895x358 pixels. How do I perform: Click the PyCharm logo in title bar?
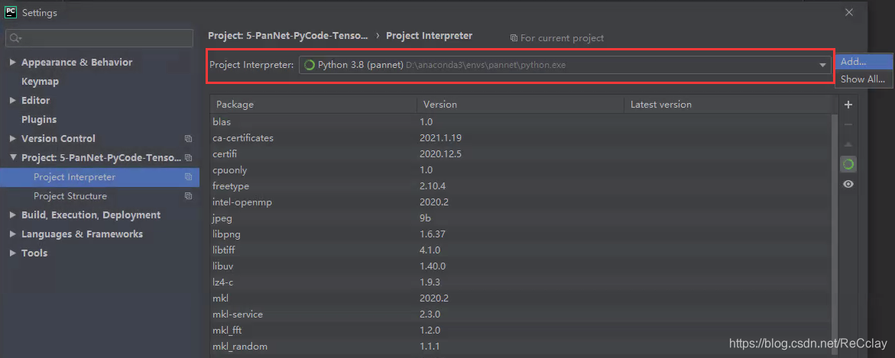pos(10,12)
